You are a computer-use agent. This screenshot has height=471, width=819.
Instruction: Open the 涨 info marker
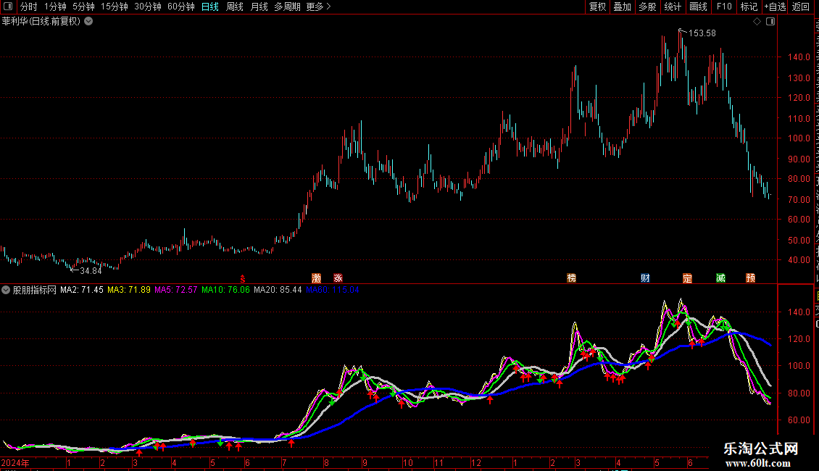coord(338,278)
